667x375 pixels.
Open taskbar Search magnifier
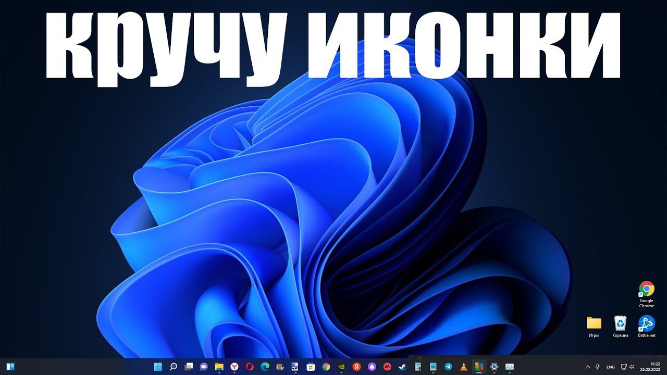[174, 367]
